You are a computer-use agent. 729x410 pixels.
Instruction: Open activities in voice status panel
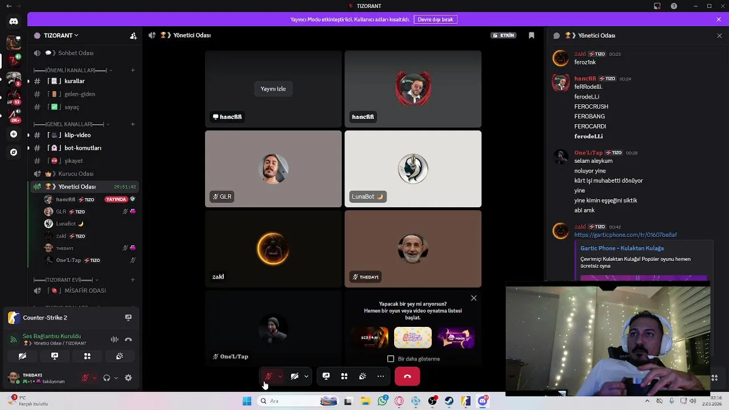coord(87,356)
